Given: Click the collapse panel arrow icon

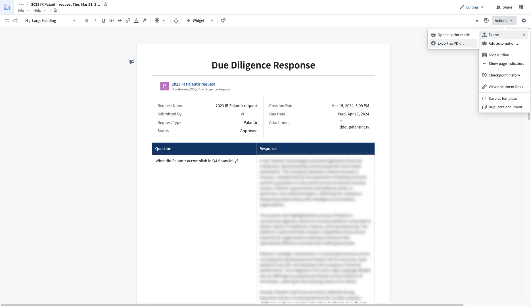Looking at the screenshot, I should tap(212, 20).
